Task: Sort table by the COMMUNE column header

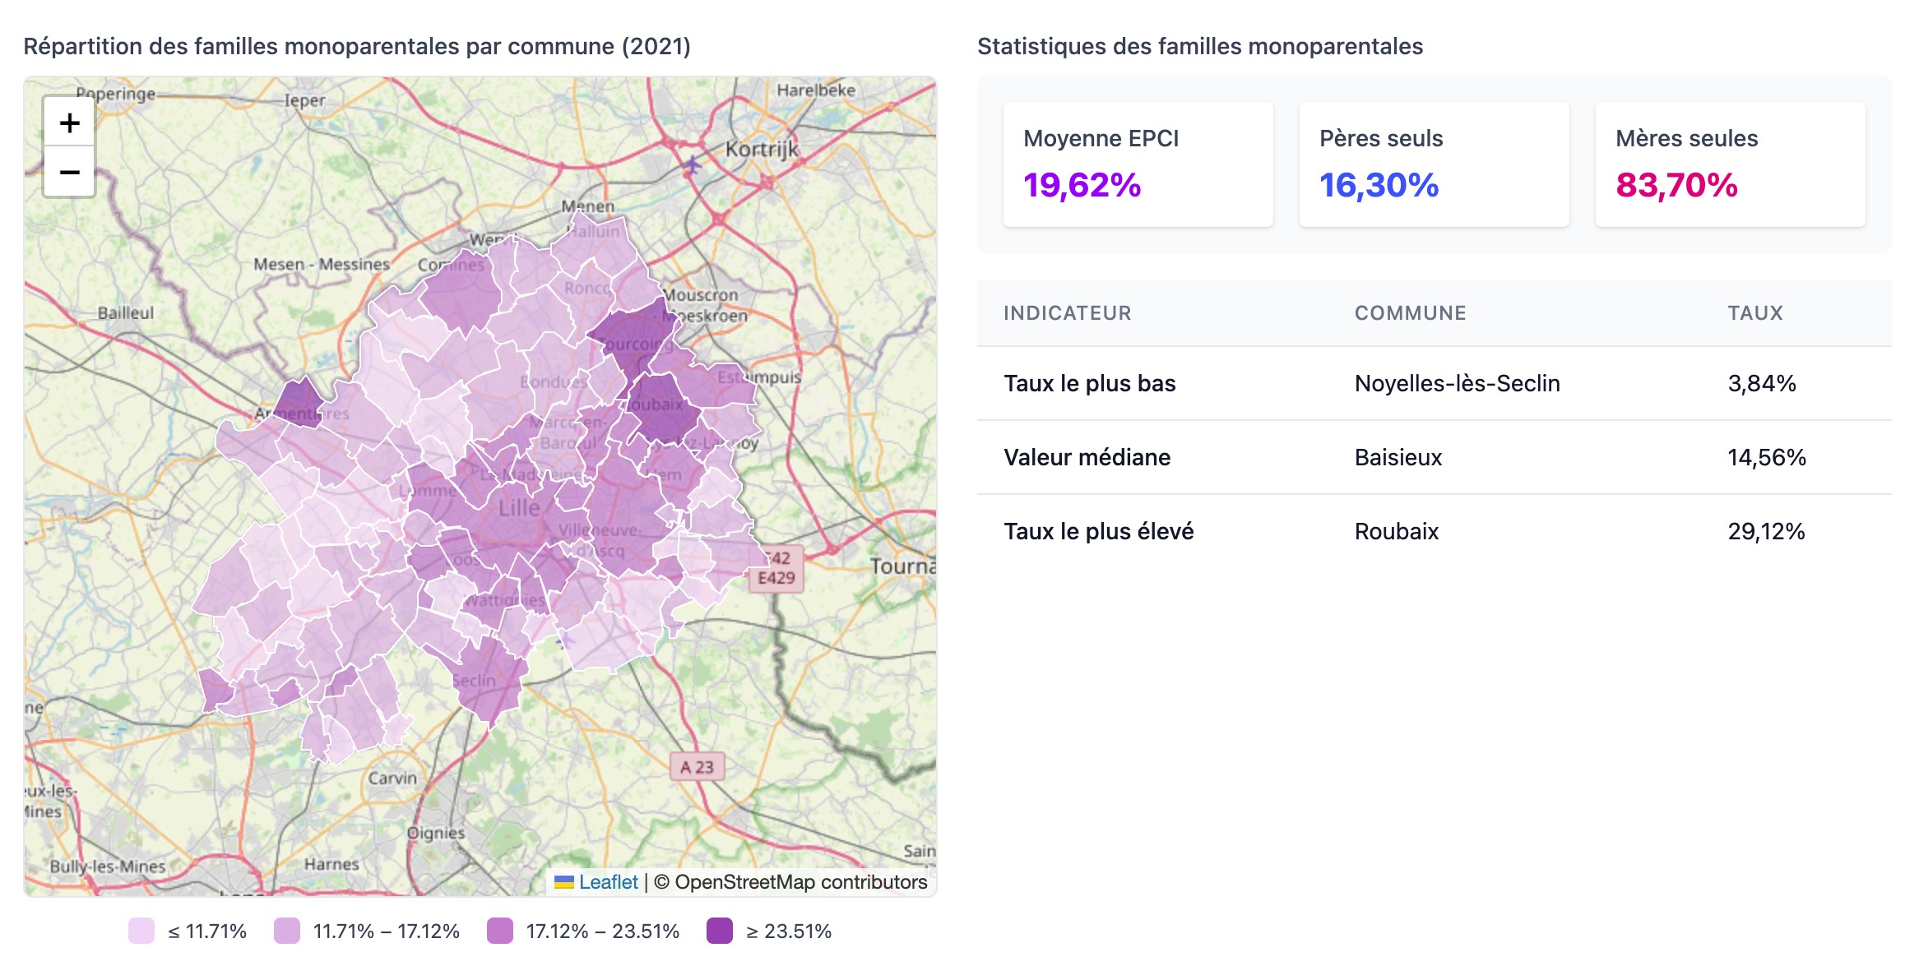Action: pyautogui.click(x=1410, y=312)
